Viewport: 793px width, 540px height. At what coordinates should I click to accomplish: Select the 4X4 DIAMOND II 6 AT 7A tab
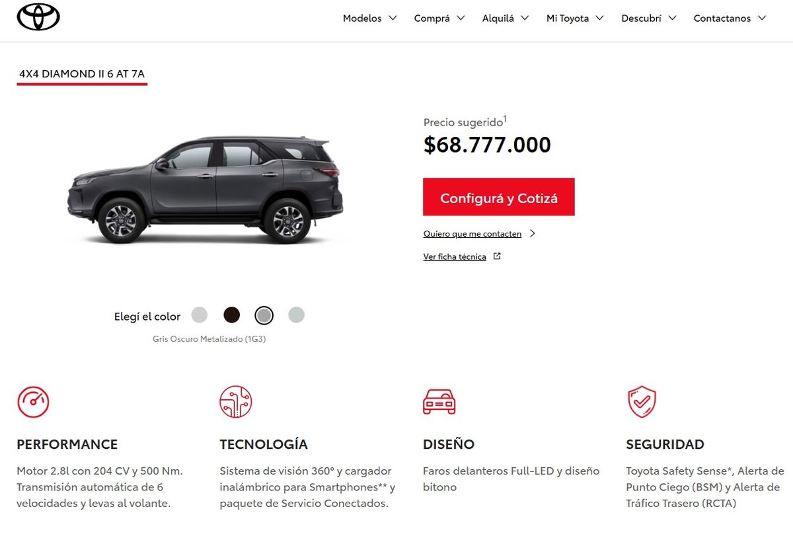pos(82,75)
